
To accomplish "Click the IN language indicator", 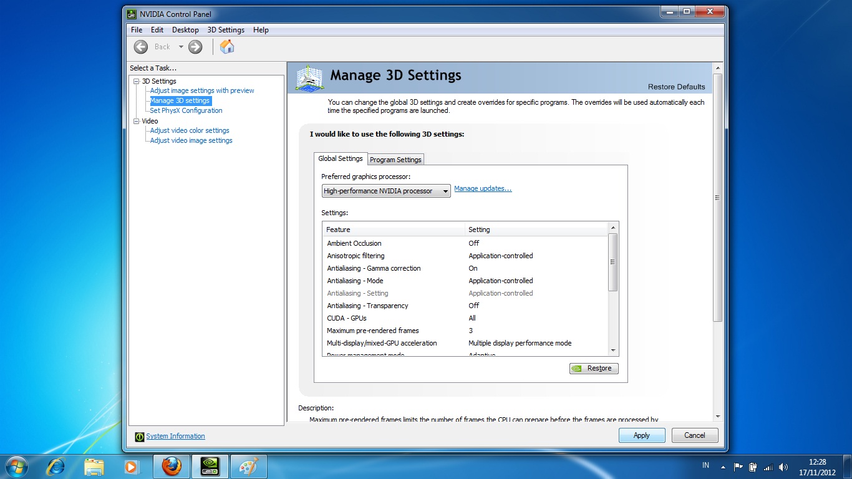I will 706,465.
